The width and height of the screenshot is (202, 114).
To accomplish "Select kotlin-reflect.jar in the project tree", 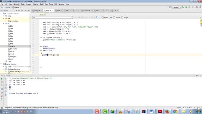I will [15, 72].
